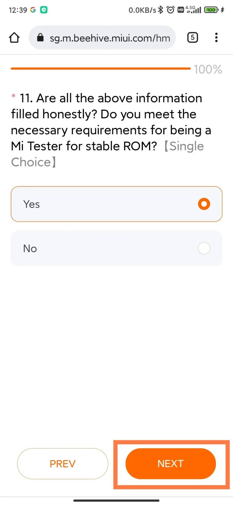
Task: Tap the green shield status icon
Action: point(44,10)
